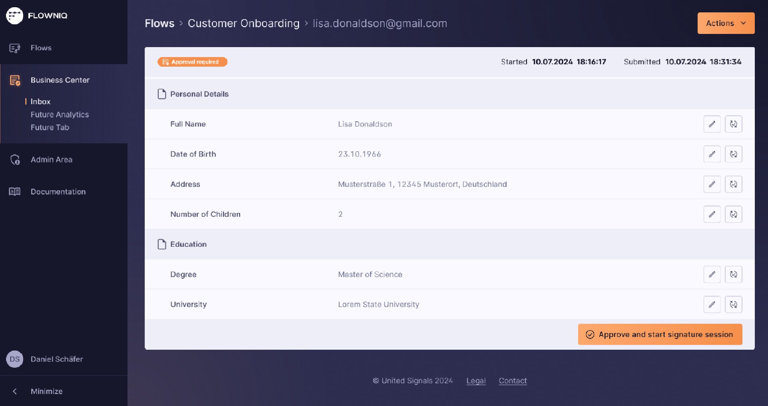Open Flows in the sidebar
The width and height of the screenshot is (768, 406).
tap(41, 48)
